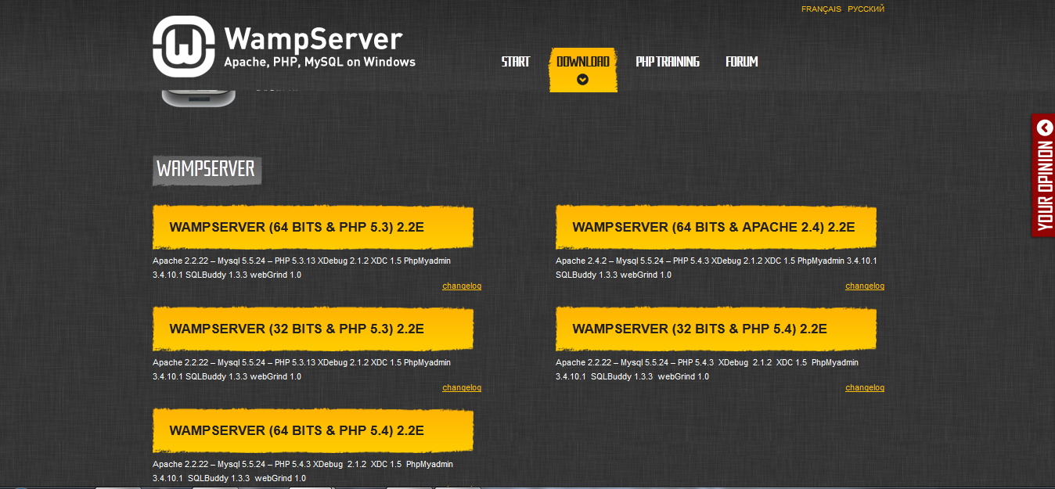1055x489 pixels.
Task: Expand the chevron under the Download tab
Action: pos(582,79)
